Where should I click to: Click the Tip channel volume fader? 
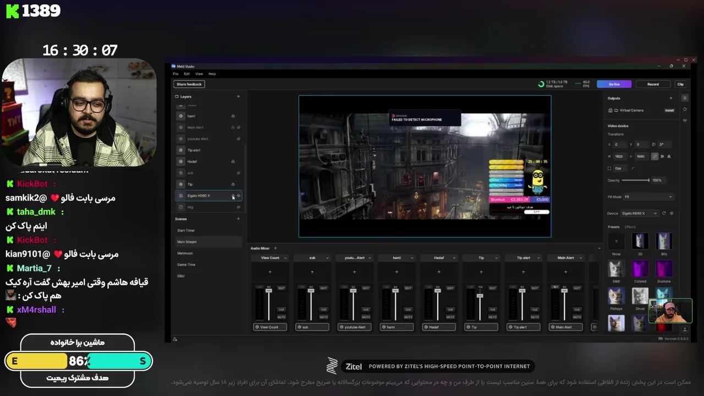coord(480,296)
